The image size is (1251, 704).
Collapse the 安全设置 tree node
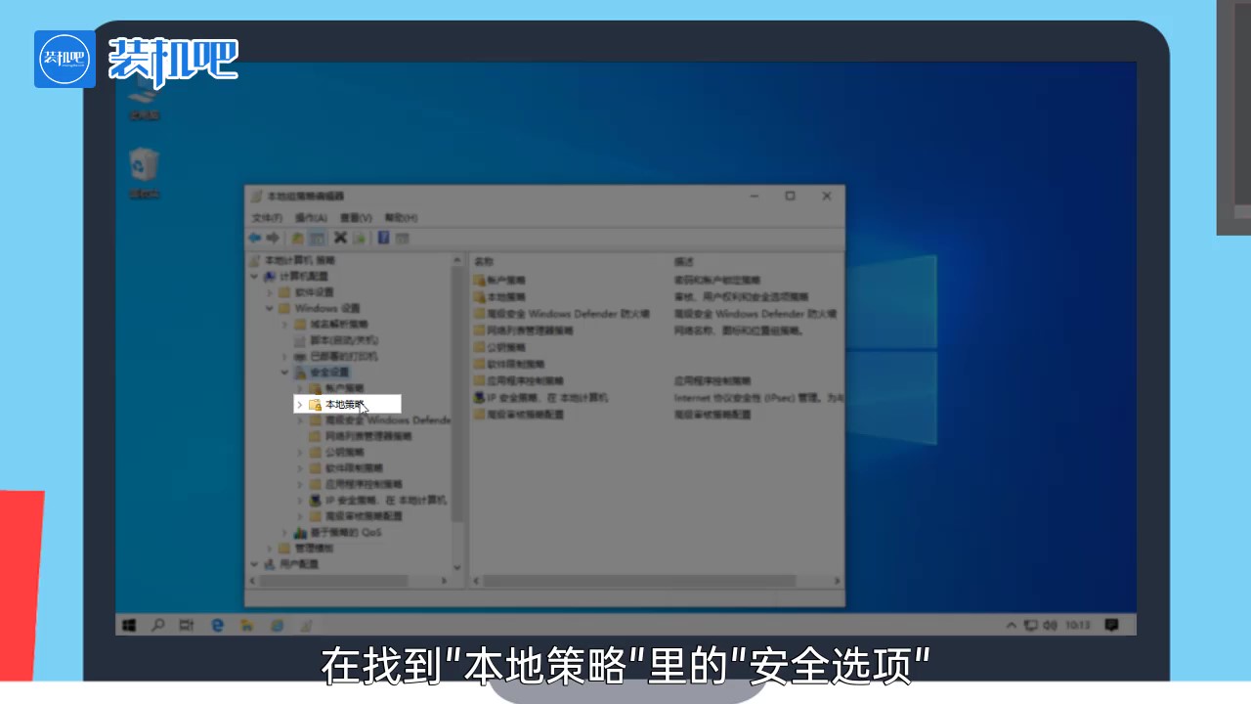click(283, 372)
